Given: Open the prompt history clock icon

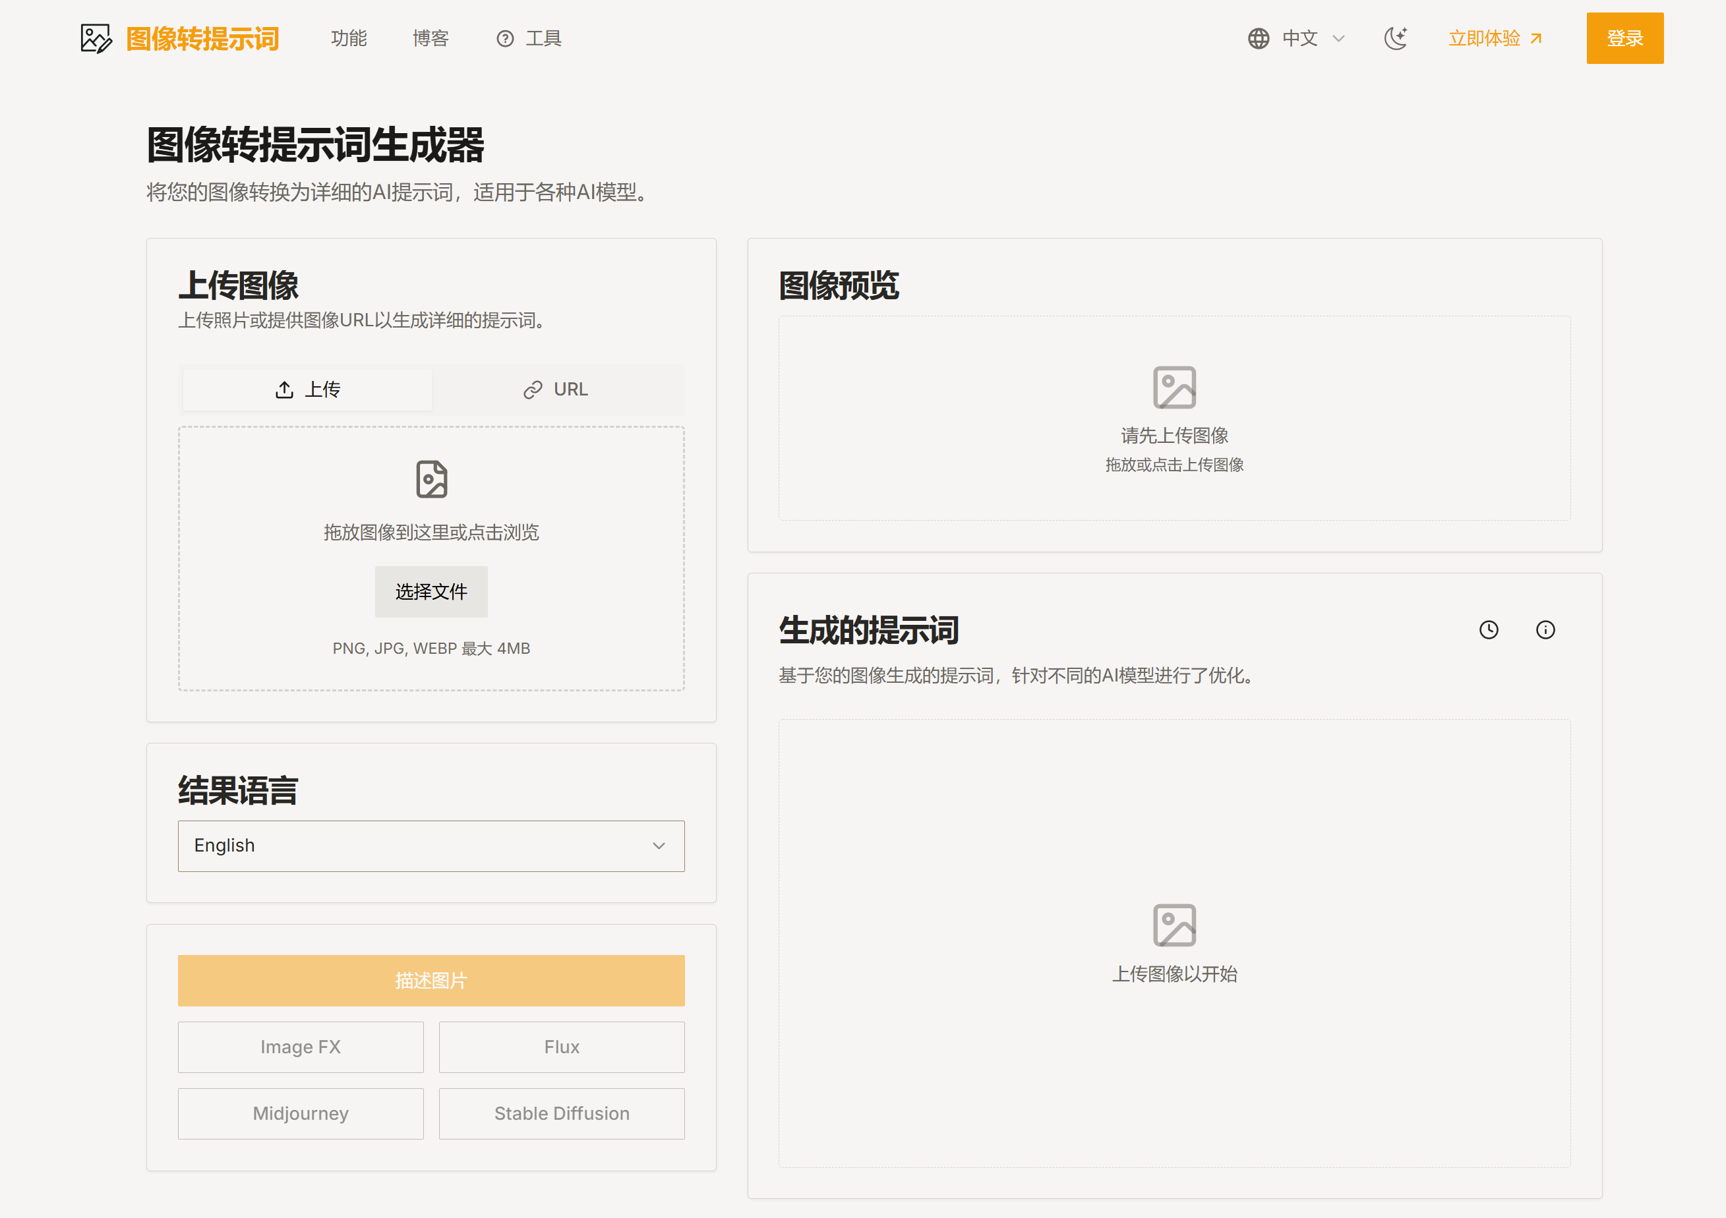Looking at the screenshot, I should point(1489,629).
